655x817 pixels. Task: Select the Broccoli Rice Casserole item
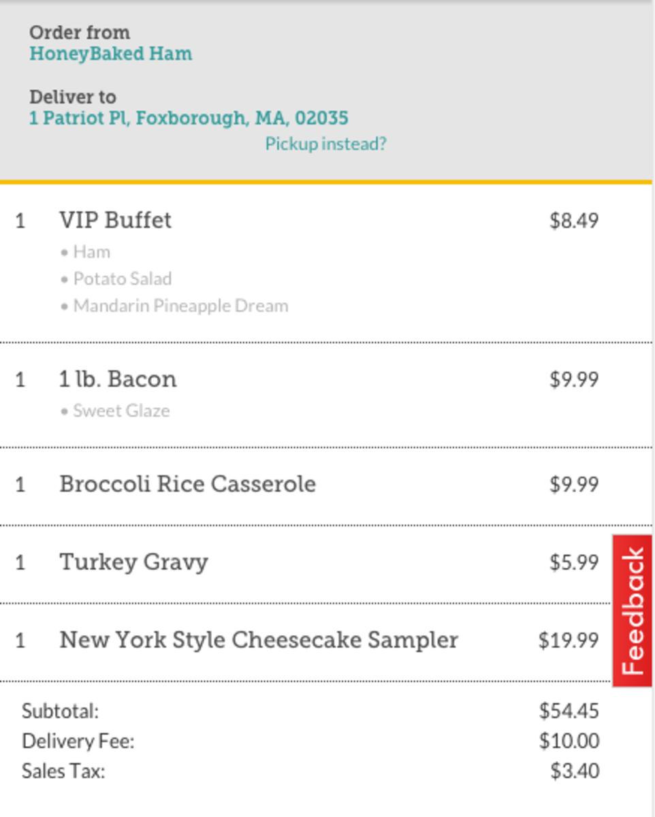tap(187, 484)
